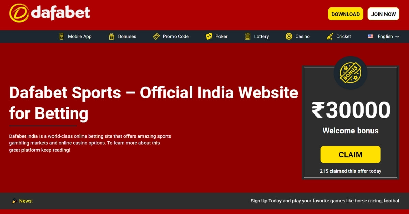Click the US flag language icon

click(x=370, y=36)
